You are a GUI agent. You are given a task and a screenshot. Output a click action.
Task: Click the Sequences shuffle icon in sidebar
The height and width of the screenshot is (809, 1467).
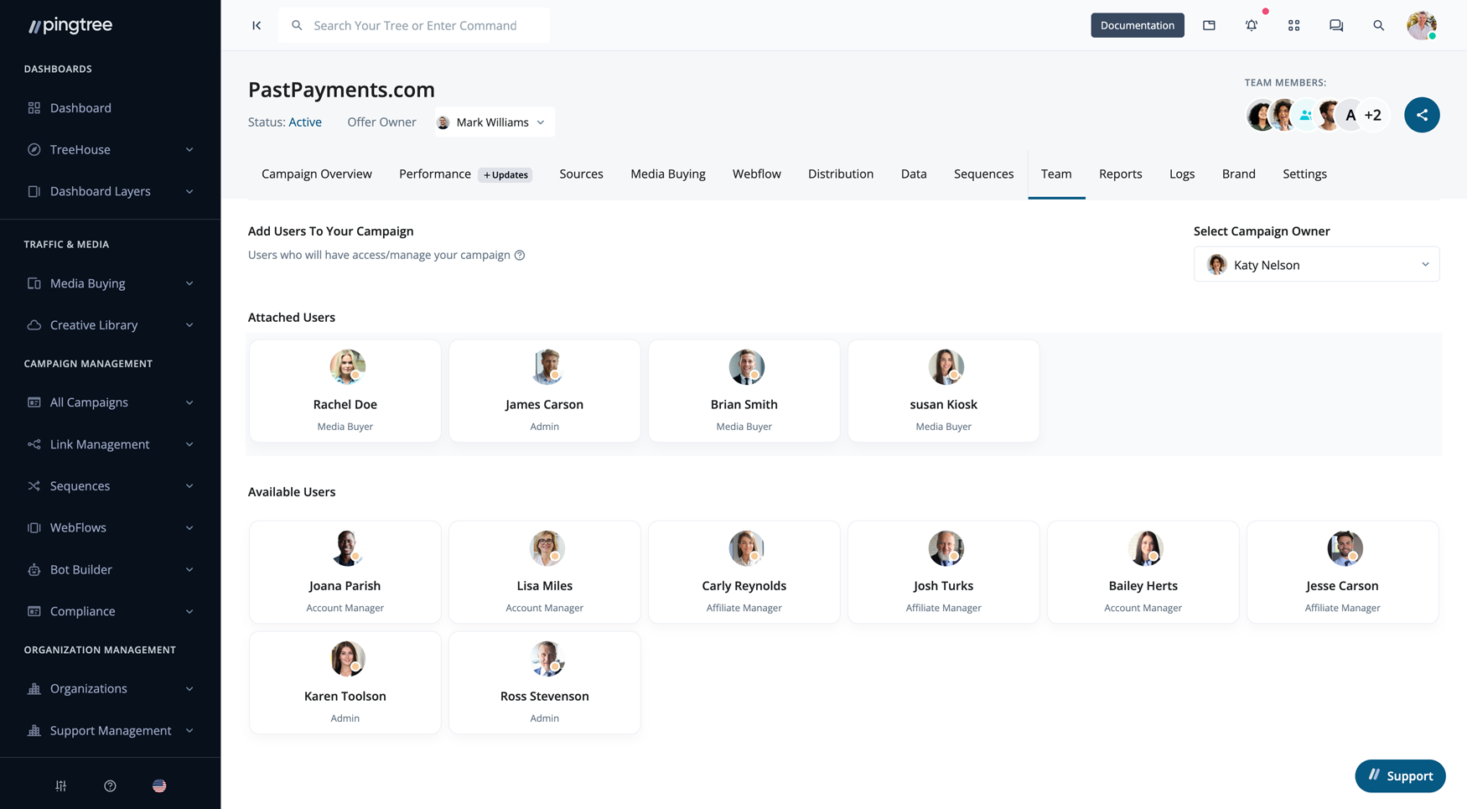[34, 485]
